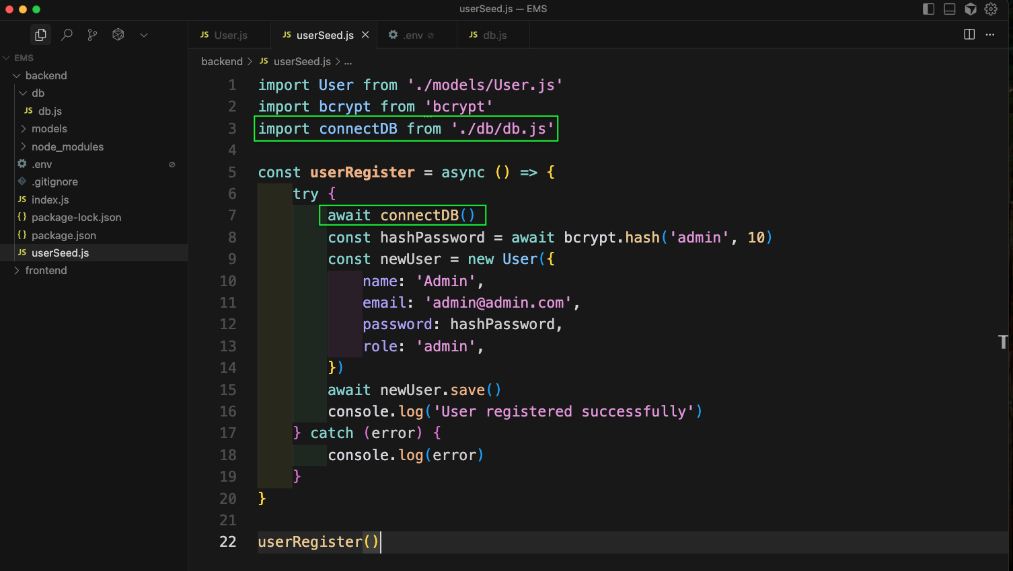The width and height of the screenshot is (1013, 571).
Task: Toggle the Primary Side Bar visibility
Action: pos(929,9)
